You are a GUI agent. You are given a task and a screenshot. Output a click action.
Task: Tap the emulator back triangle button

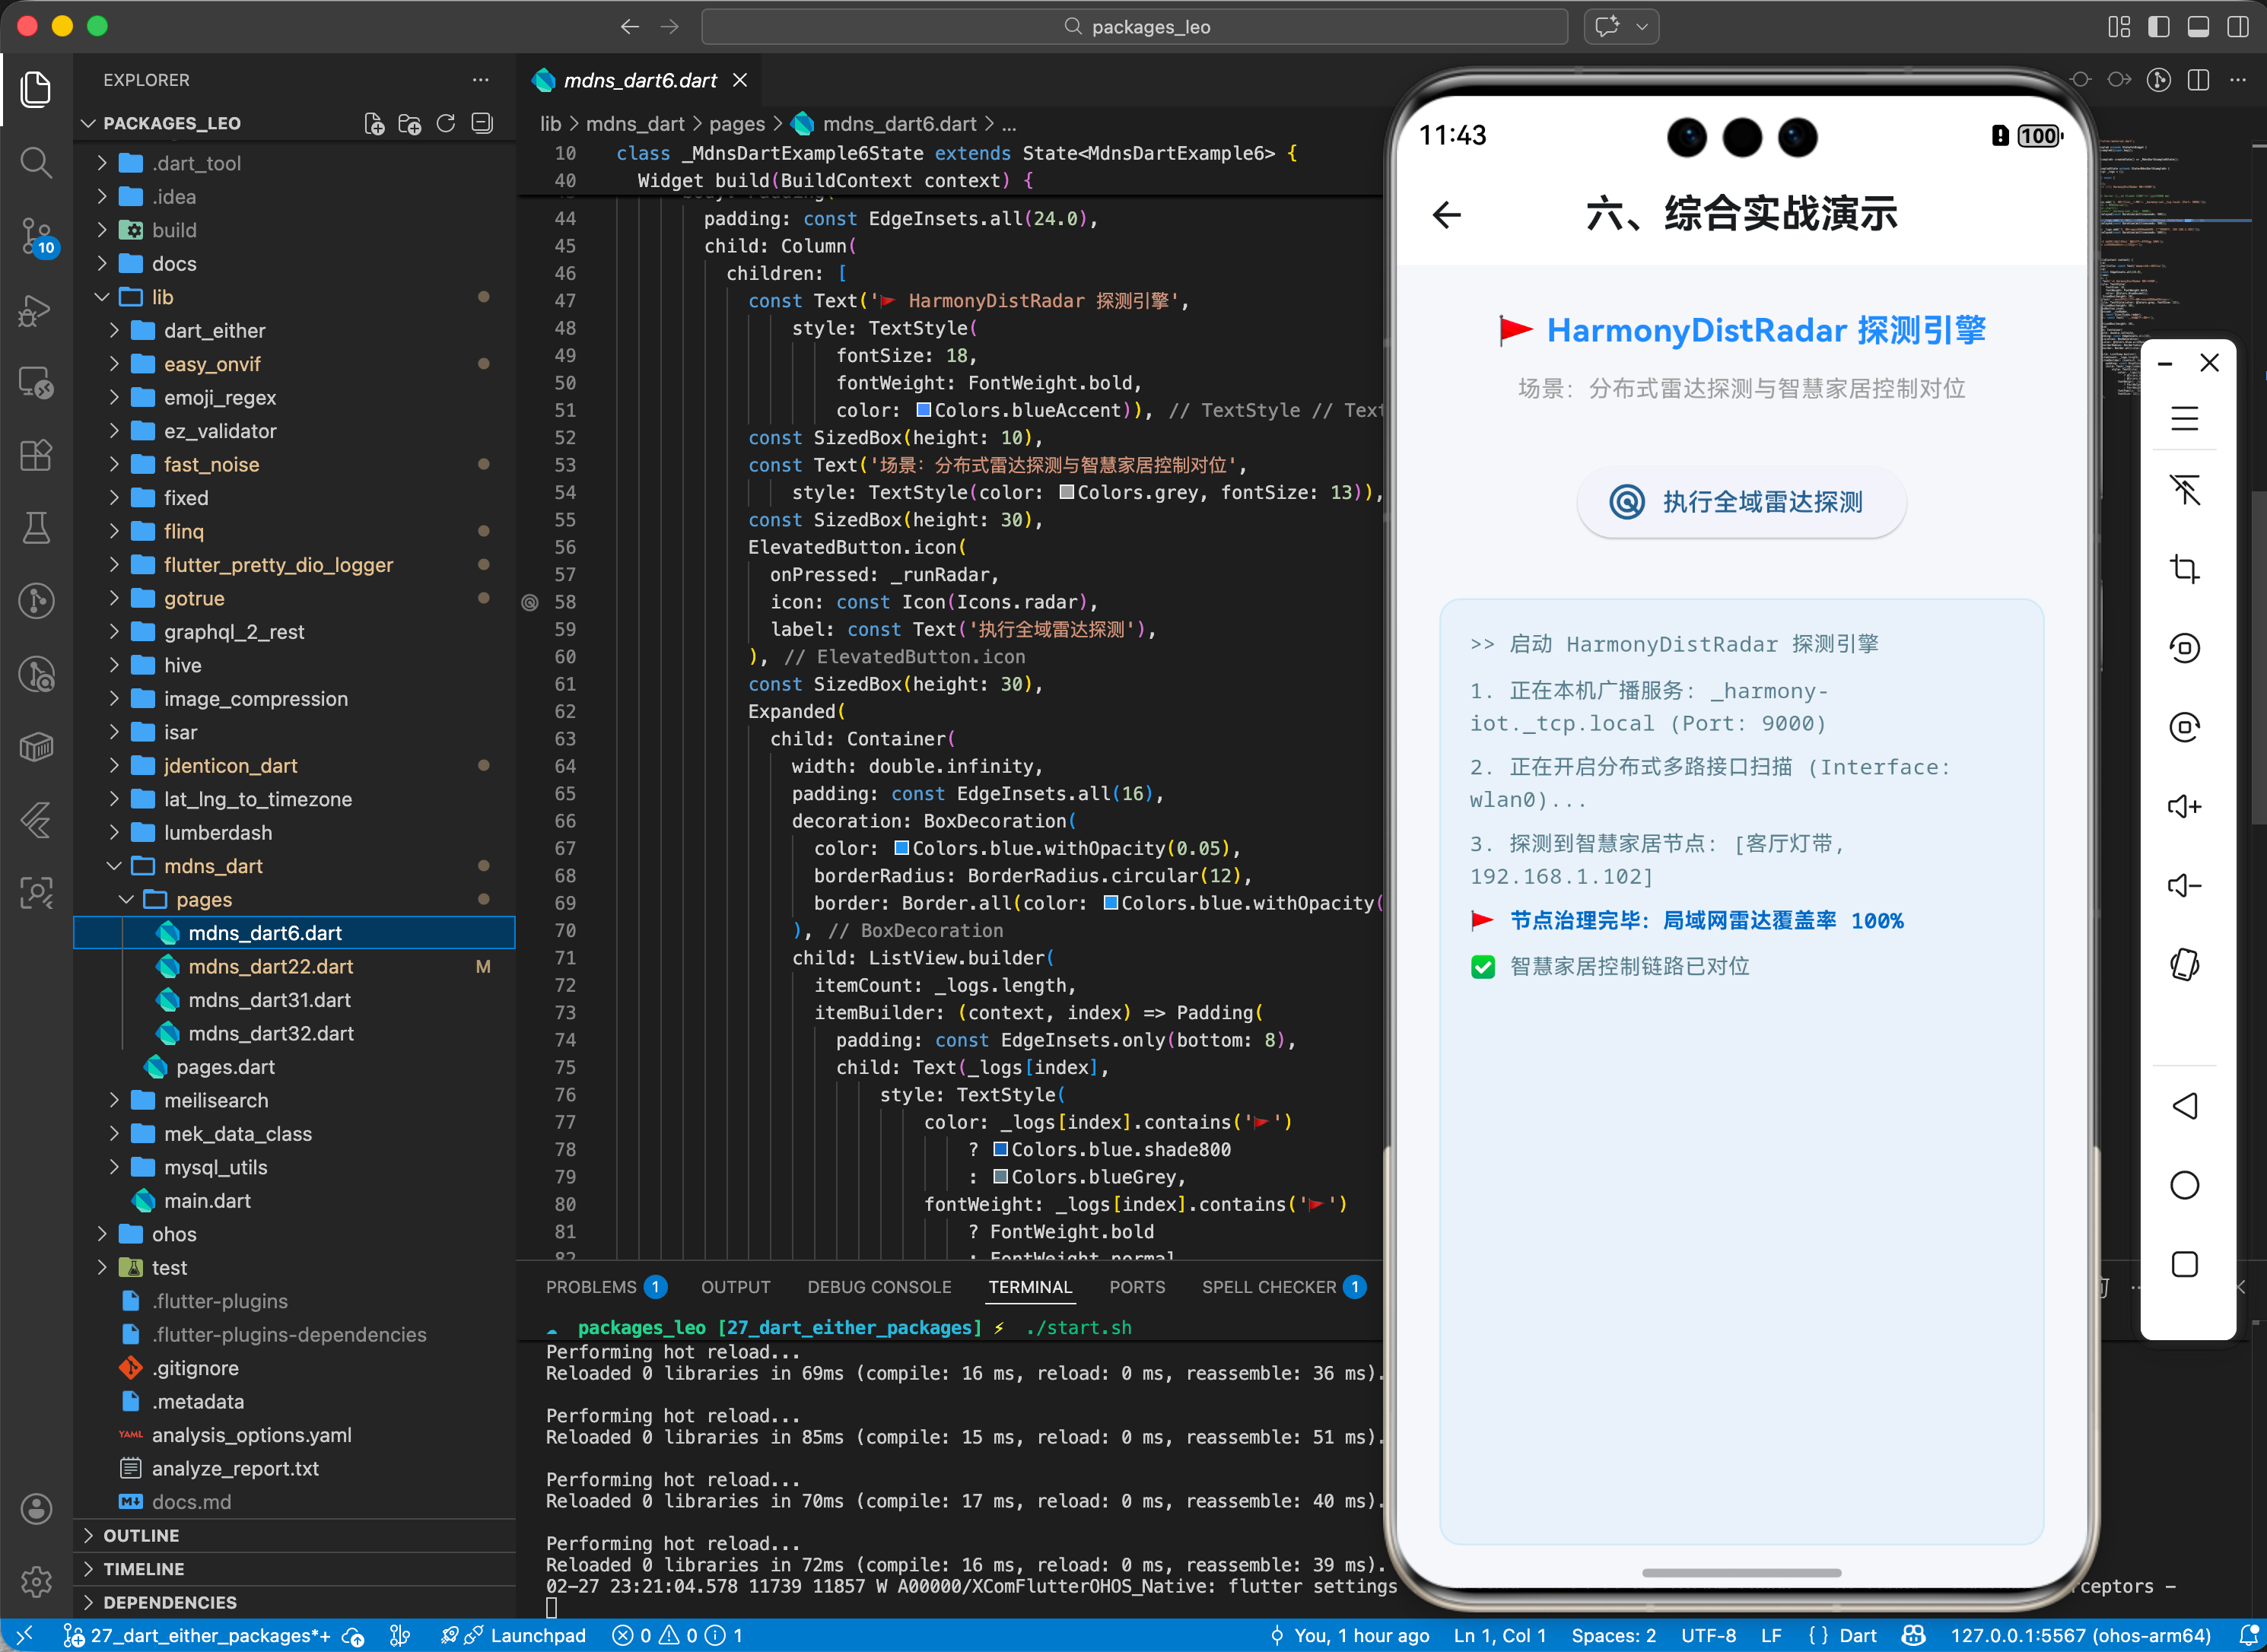pos(2184,1106)
